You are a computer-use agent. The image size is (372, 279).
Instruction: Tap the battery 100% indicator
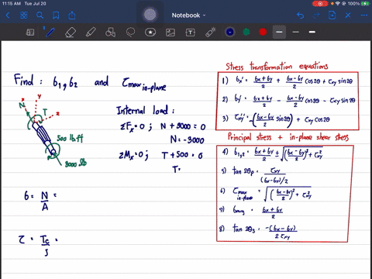[x=359, y=4]
